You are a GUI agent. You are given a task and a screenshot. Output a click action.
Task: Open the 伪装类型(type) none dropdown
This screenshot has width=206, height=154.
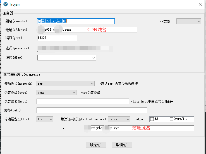tap(56, 92)
